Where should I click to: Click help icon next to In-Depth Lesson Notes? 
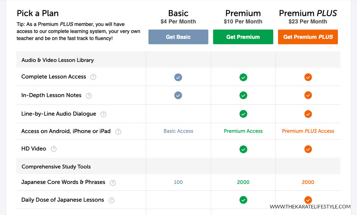(x=89, y=96)
